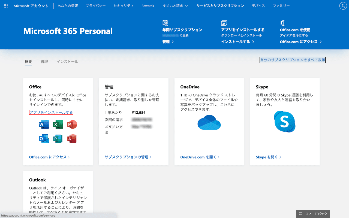
Task: Click the install apps icon in the banner
Action: click(x=224, y=23)
